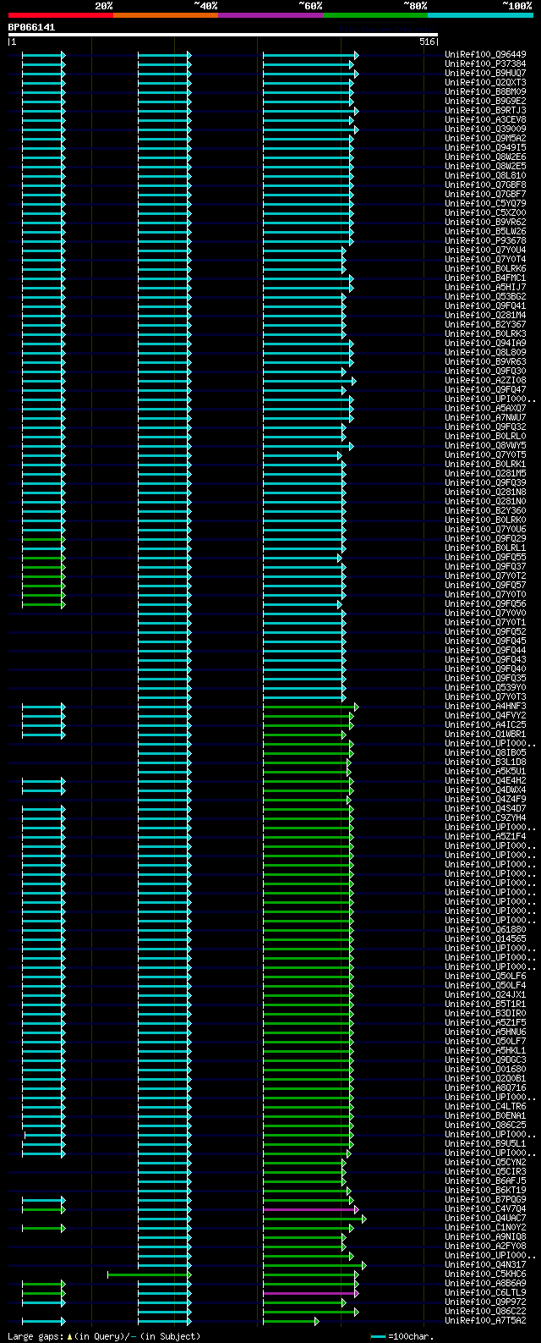Image resolution: width=541 pixels, height=1343 pixels.
Task: Select the label UniRef100_A5AXQ7
Action: pos(485,409)
